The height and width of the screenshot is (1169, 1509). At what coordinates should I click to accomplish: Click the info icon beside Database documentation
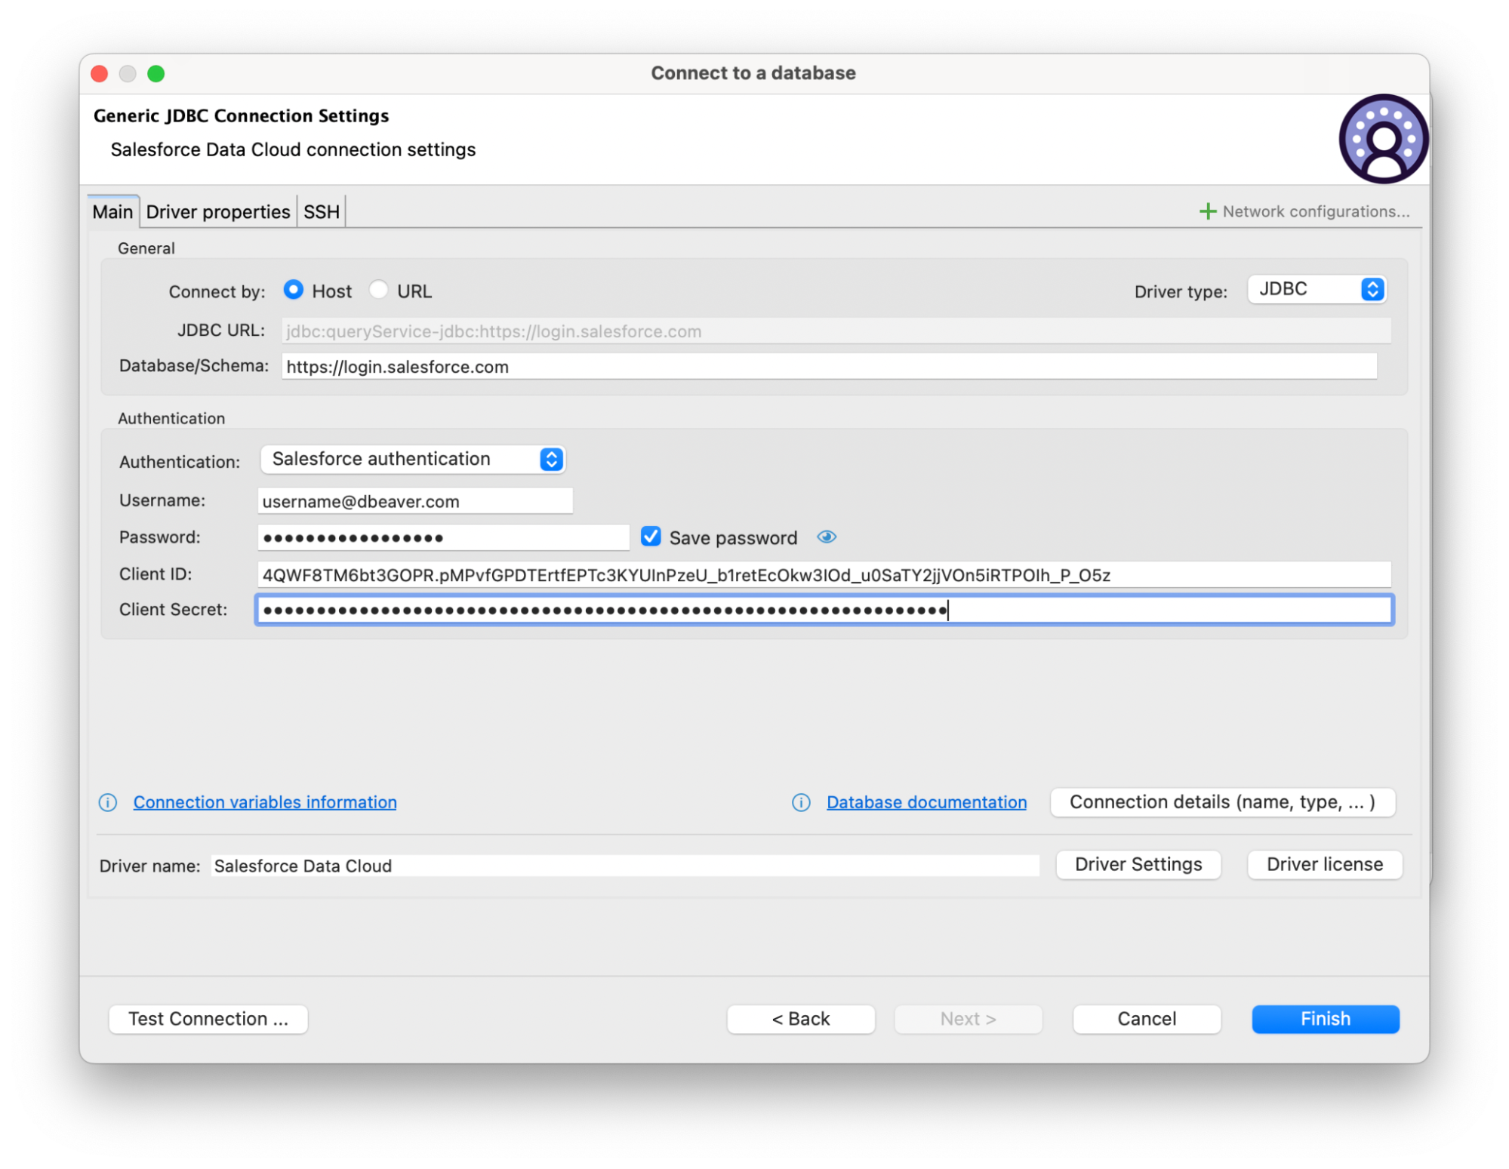click(800, 802)
